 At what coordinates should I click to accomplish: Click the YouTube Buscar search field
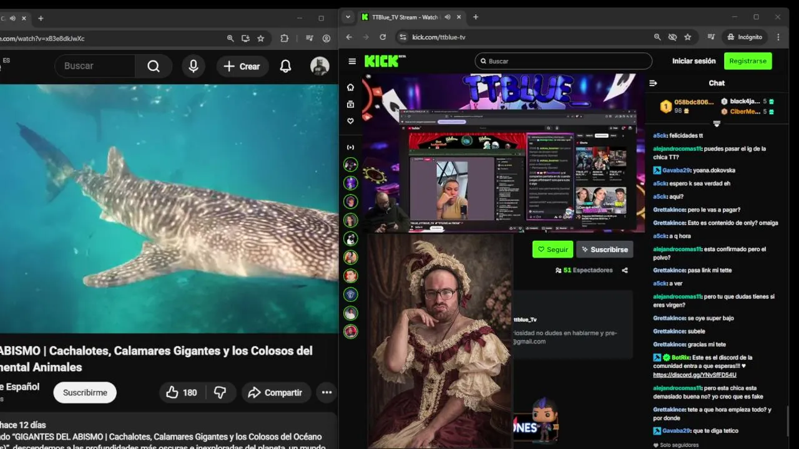(x=95, y=66)
